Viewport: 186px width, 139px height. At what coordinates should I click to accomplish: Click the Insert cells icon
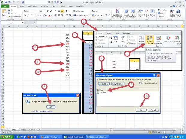[x=140, y=11]
